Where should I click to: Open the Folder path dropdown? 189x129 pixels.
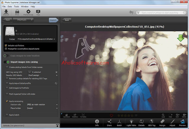tap(54, 39)
